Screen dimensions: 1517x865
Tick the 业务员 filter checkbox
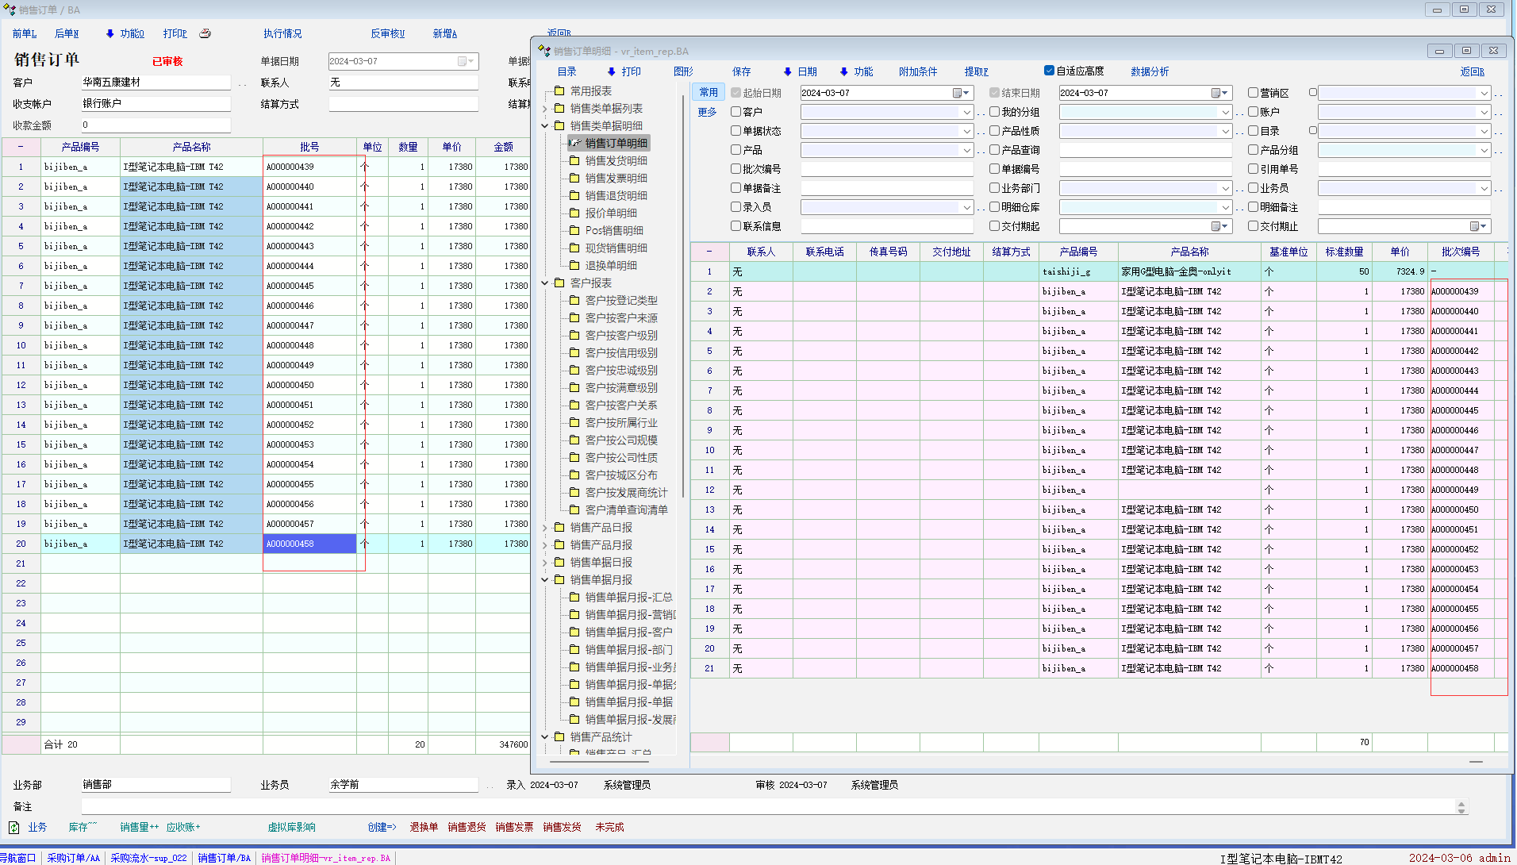(x=1253, y=188)
